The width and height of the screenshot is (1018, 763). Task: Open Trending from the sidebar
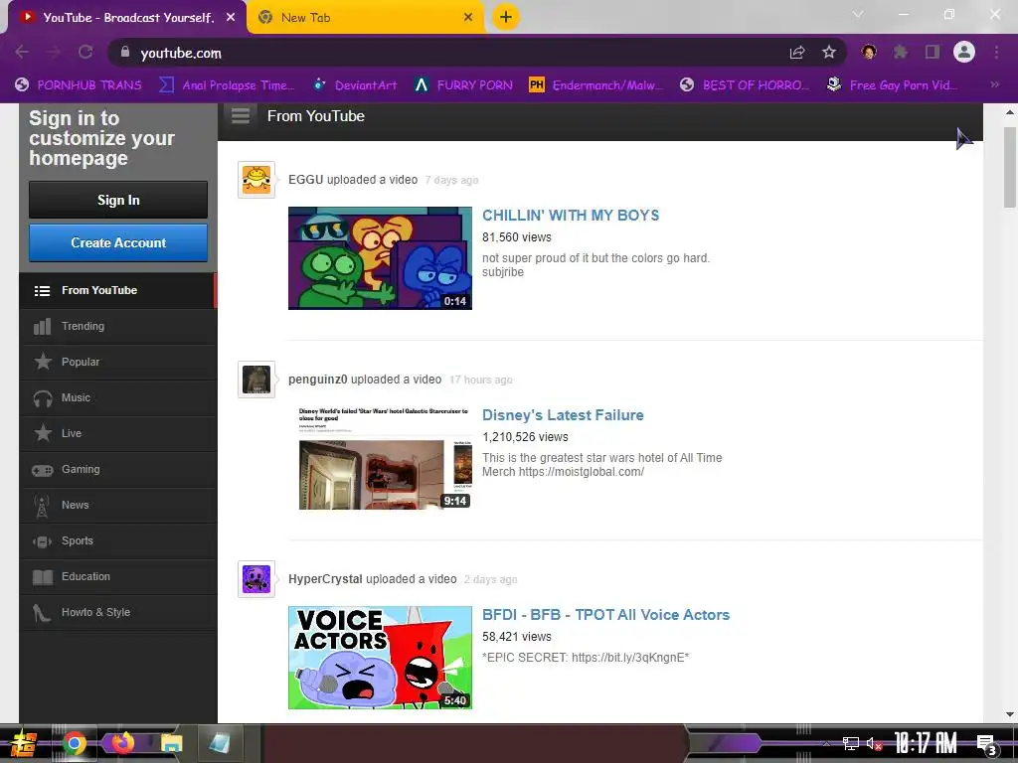coord(117,326)
